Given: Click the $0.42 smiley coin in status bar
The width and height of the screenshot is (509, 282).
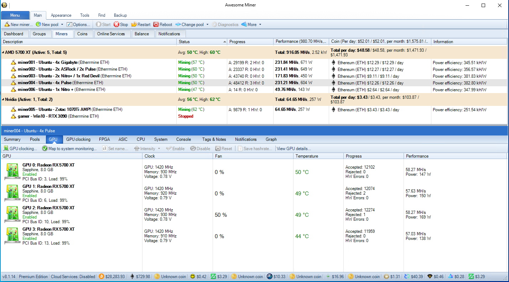Looking at the screenshot, I should 198,276.
